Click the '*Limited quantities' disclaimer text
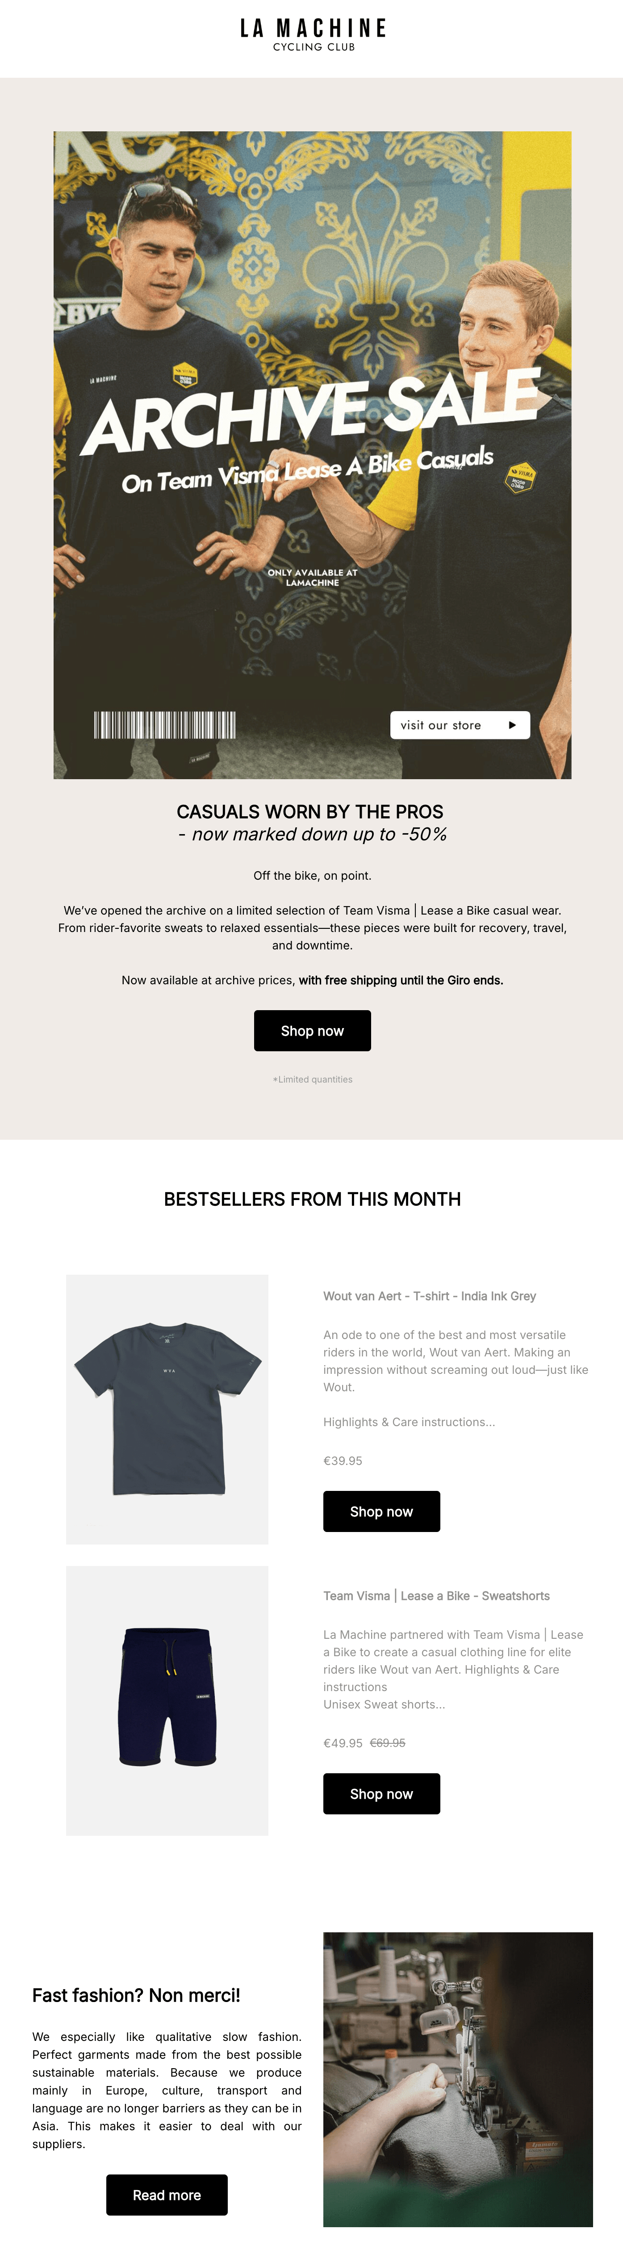This screenshot has height=2254, width=623. click(312, 1079)
